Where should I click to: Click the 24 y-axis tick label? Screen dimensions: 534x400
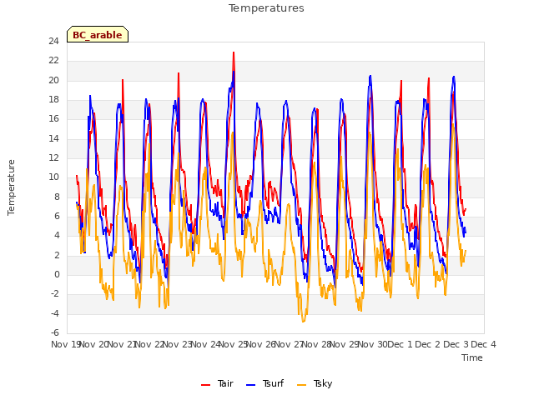point(53,41)
